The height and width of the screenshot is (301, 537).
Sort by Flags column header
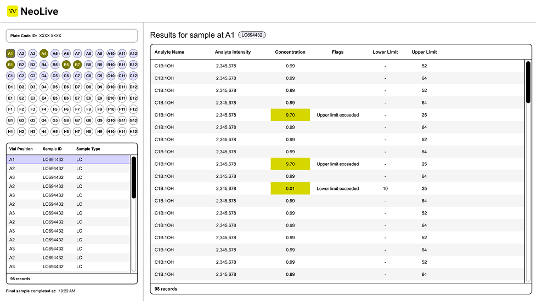coord(337,53)
